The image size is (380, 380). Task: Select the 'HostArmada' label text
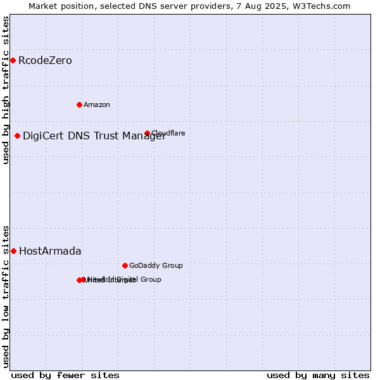pos(50,251)
